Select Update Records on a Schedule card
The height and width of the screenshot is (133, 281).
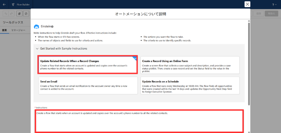[190, 85]
